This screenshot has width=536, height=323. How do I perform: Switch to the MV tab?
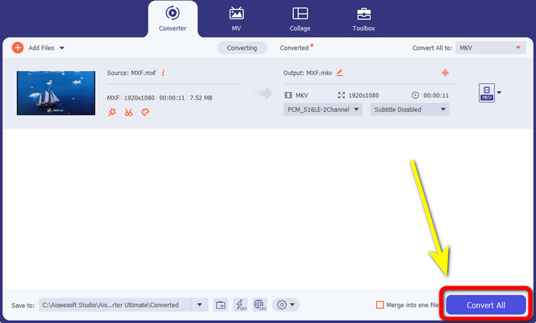tap(236, 19)
